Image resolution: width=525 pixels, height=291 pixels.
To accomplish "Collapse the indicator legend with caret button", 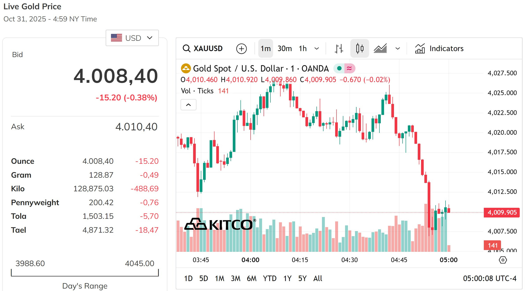I will (188, 105).
